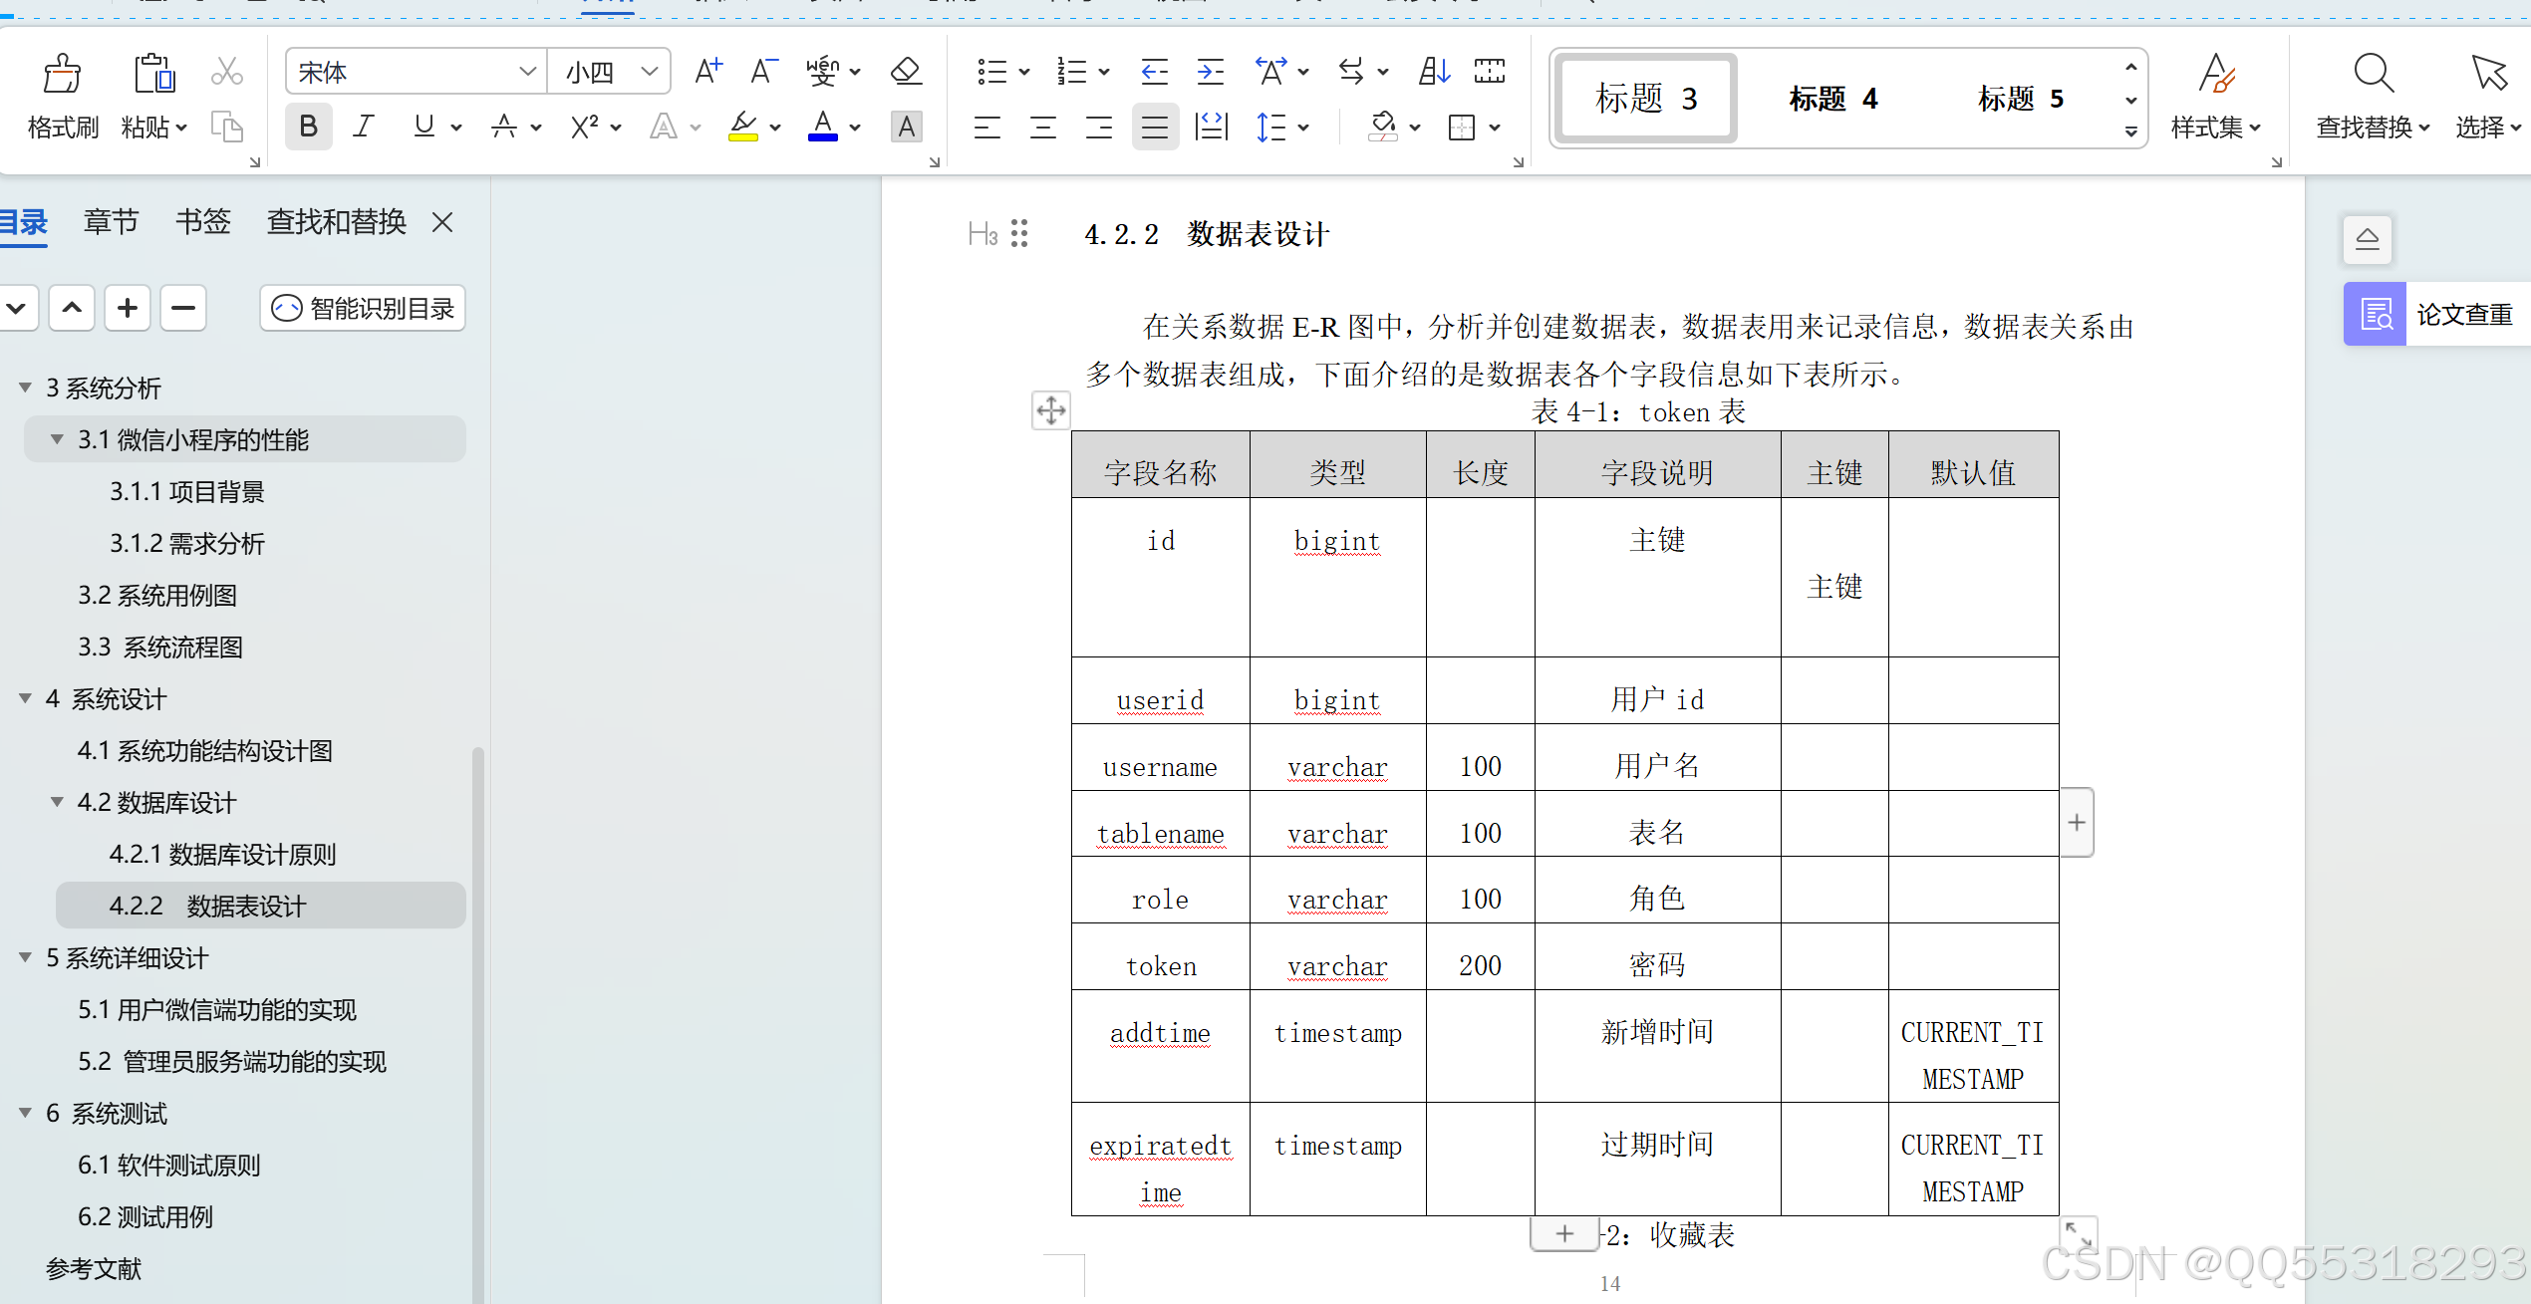Align text left
2531x1304 pixels.
[x=987, y=127]
